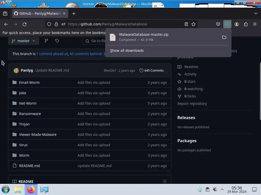Open the 05:36 clock calendar
The image size is (261, 195).
[237, 189]
